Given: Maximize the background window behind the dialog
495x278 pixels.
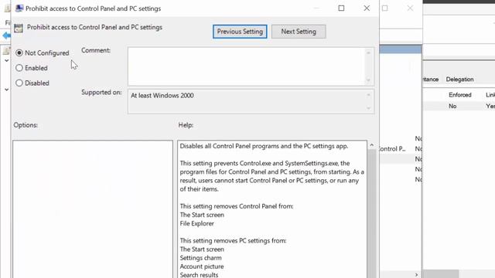Looking at the screenshot, I should point(385,8).
